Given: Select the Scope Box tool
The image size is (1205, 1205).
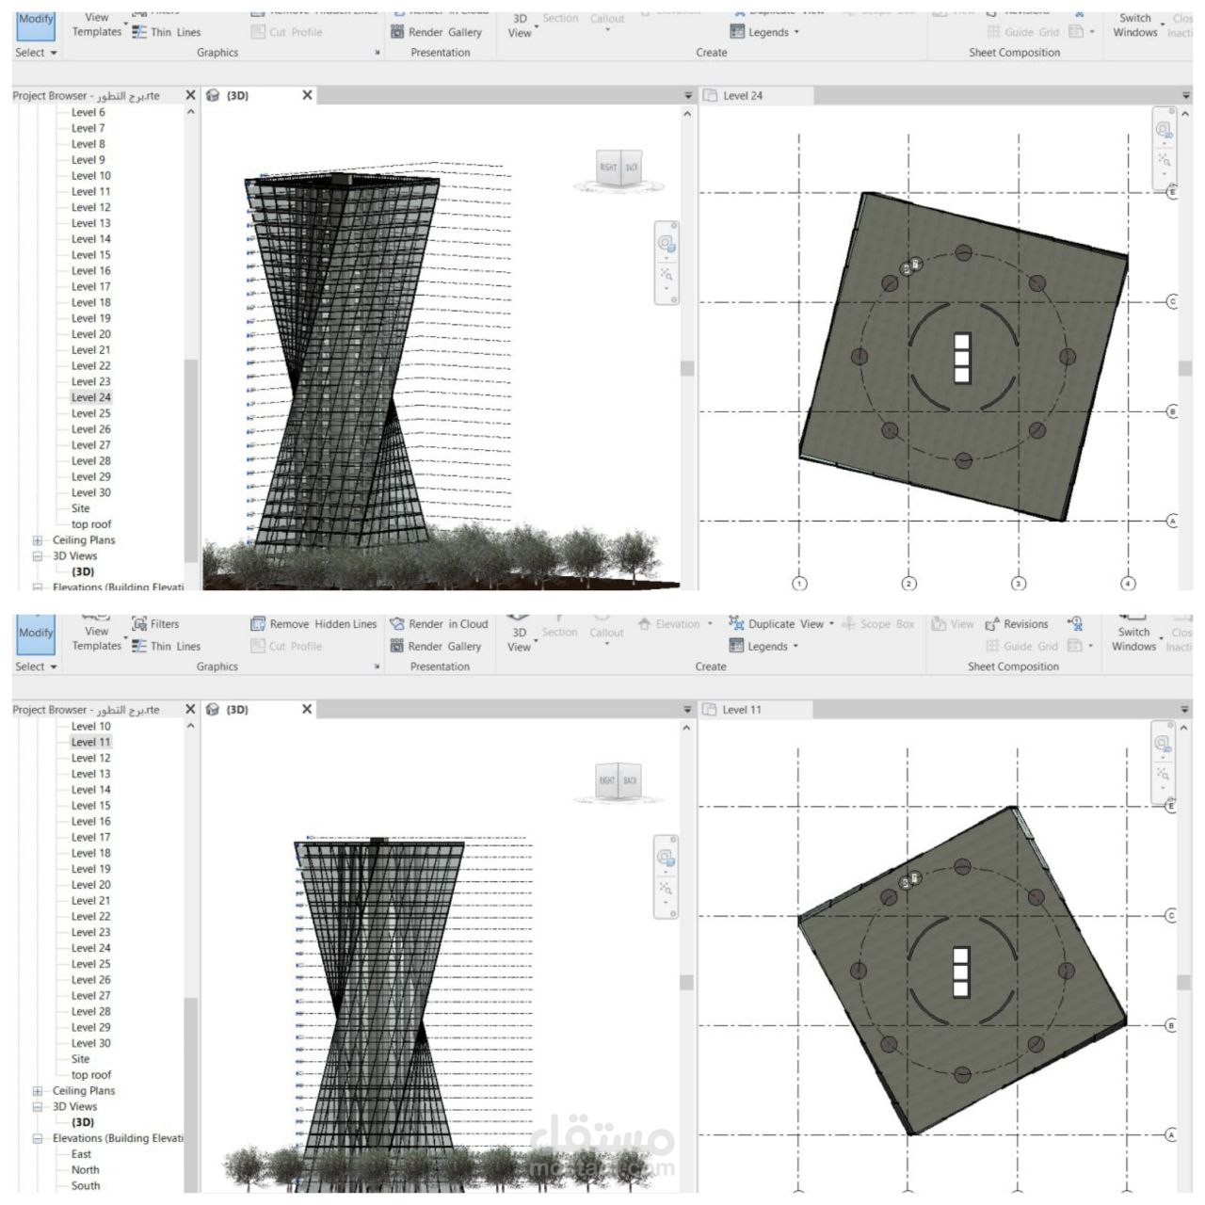Looking at the screenshot, I should click(x=877, y=624).
